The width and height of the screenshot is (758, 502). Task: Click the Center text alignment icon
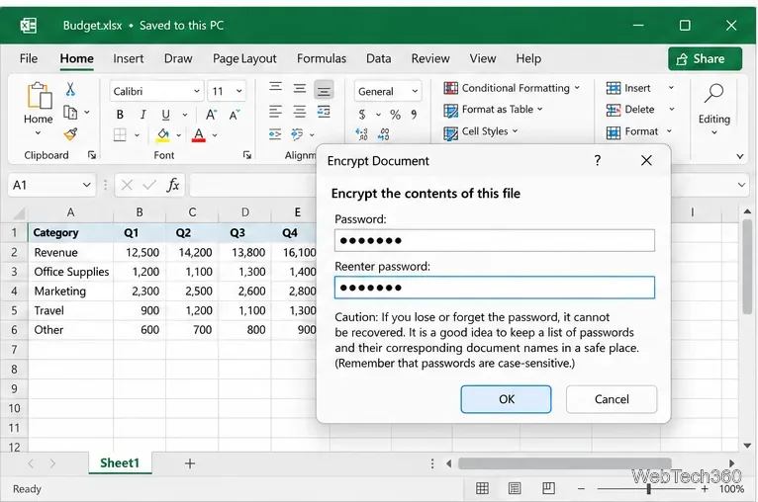pyautogui.click(x=300, y=112)
